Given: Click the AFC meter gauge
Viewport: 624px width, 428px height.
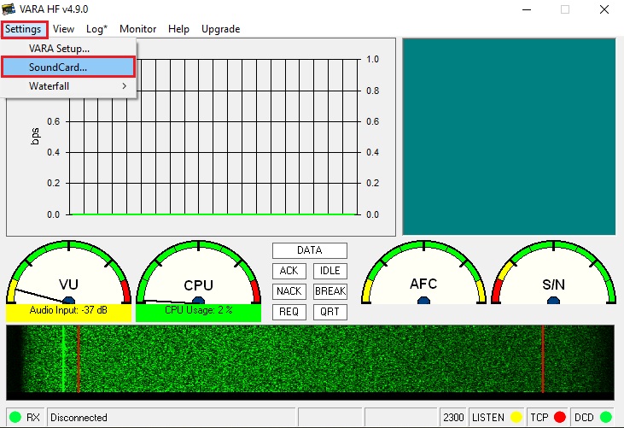Looking at the screenshot, I should [424, 278].
